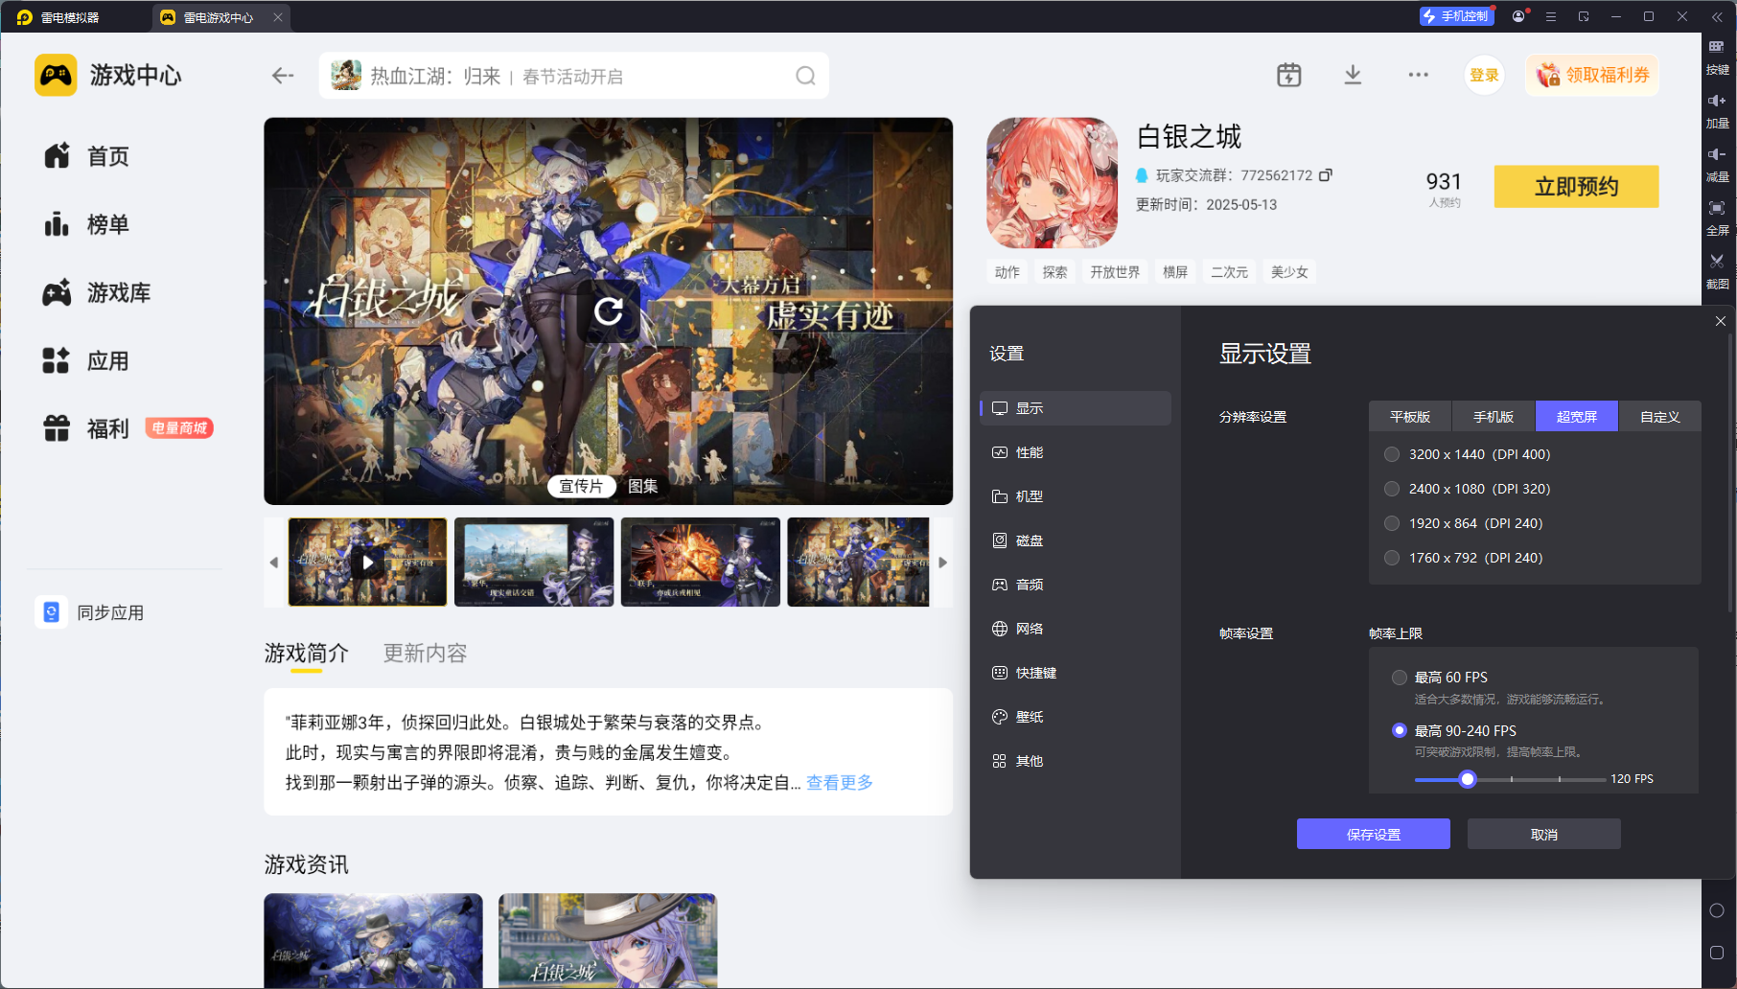
Task: Switch to the 自定义 resolution tab
Action: [x=1660, y=416]
